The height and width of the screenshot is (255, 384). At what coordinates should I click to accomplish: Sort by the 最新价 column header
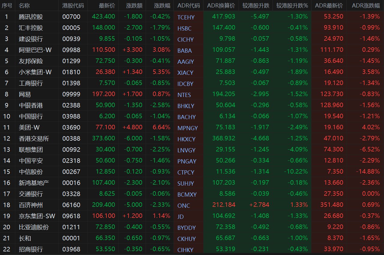pos(107,6)
